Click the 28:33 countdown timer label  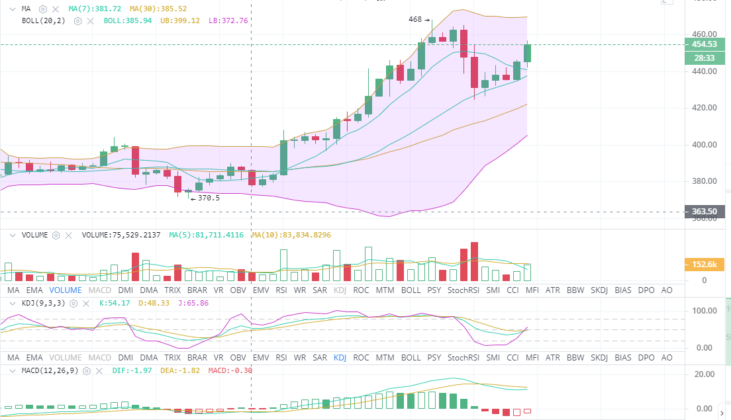pyautogui.click(x=705, y=58)
